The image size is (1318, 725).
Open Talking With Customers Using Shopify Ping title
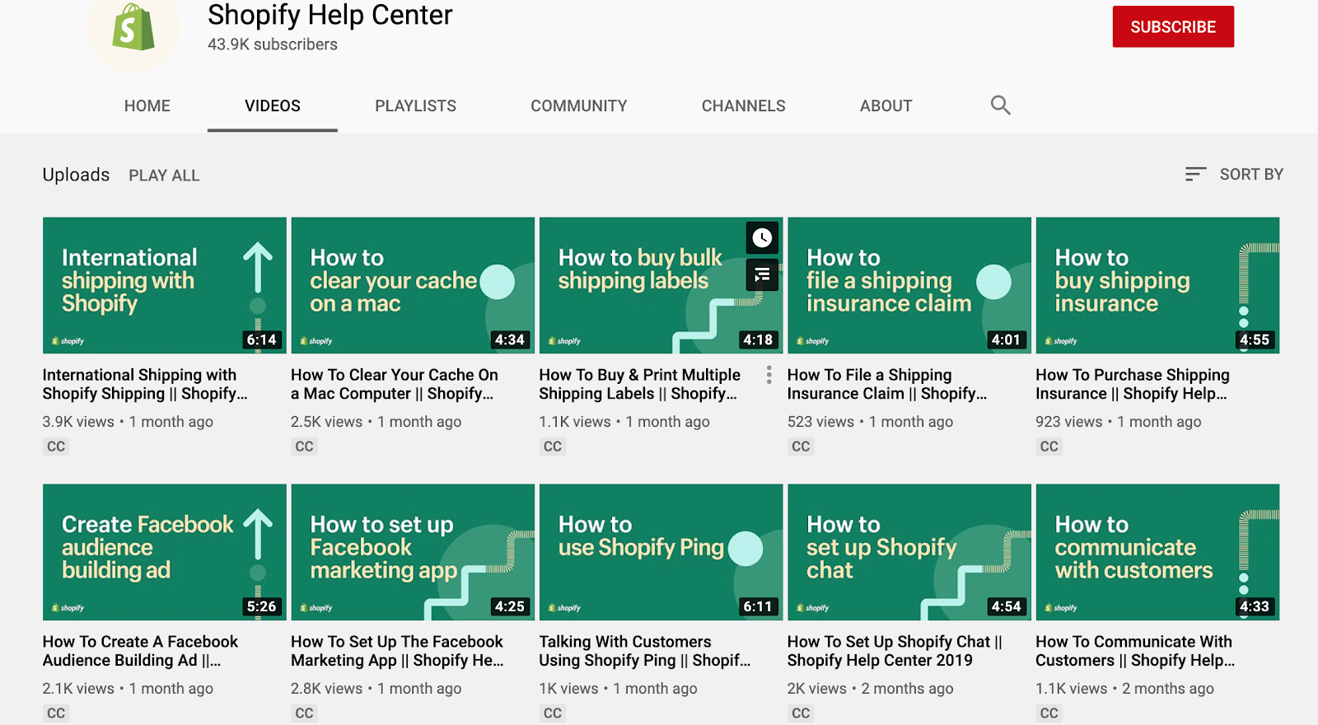tap(645, 651)
